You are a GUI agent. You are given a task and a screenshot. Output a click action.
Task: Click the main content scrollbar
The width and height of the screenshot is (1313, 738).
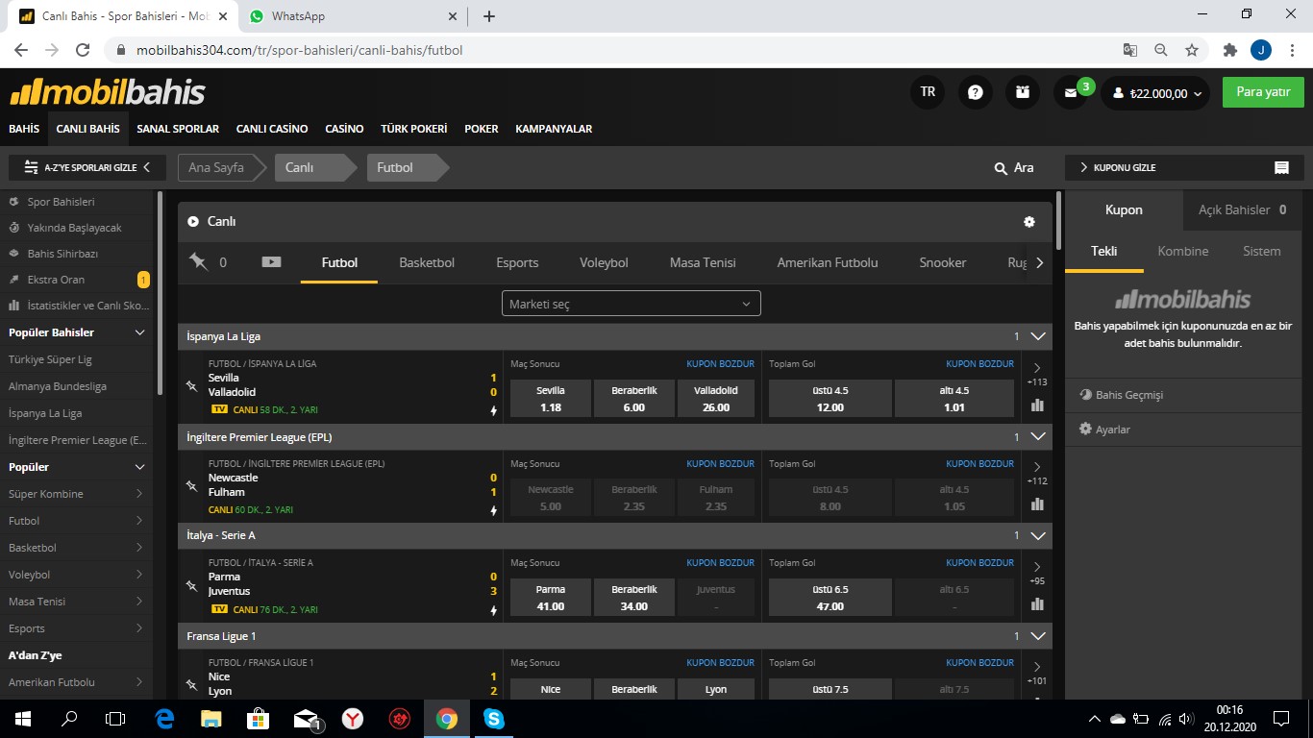click(1059, 221)
